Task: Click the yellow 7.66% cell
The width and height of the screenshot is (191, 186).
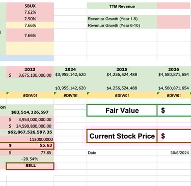Action: [x=30, y=25]
